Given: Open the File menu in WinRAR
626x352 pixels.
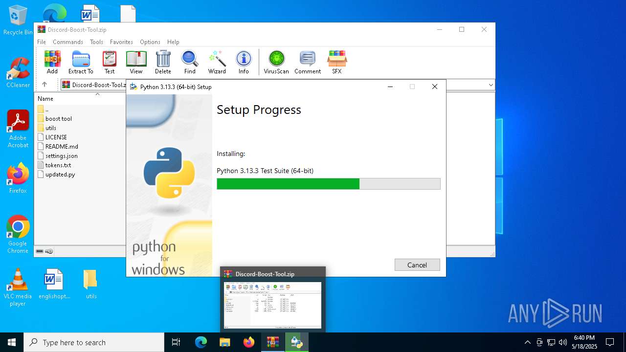Looking at the screenshot, I should pyautogui.click(x=42, y=42).
